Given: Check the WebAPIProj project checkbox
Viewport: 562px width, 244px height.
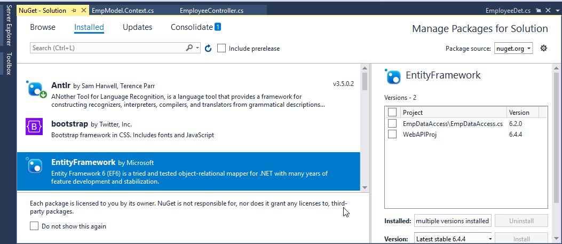Looking at the screenshot, I should click(392, 135).
